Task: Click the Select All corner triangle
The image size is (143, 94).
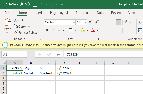Action: 4,63
